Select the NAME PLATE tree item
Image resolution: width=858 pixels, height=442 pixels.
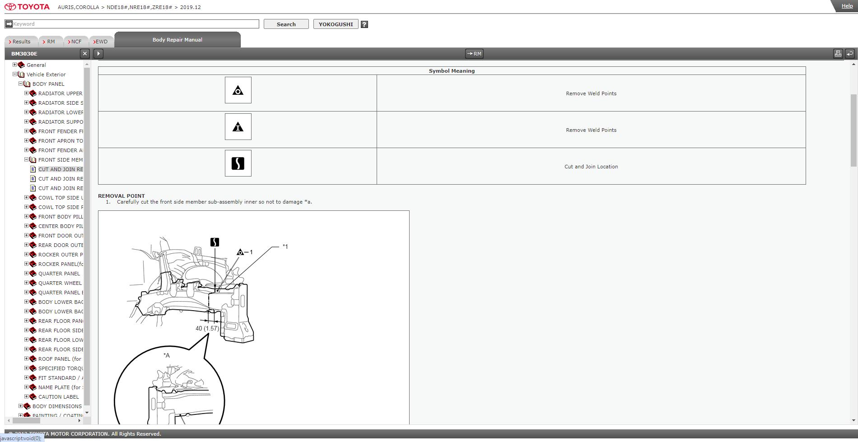(x=60, y=387)
